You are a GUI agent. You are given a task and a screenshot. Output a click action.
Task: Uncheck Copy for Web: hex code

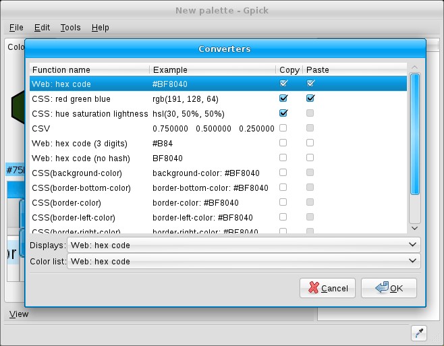point(283,84)
